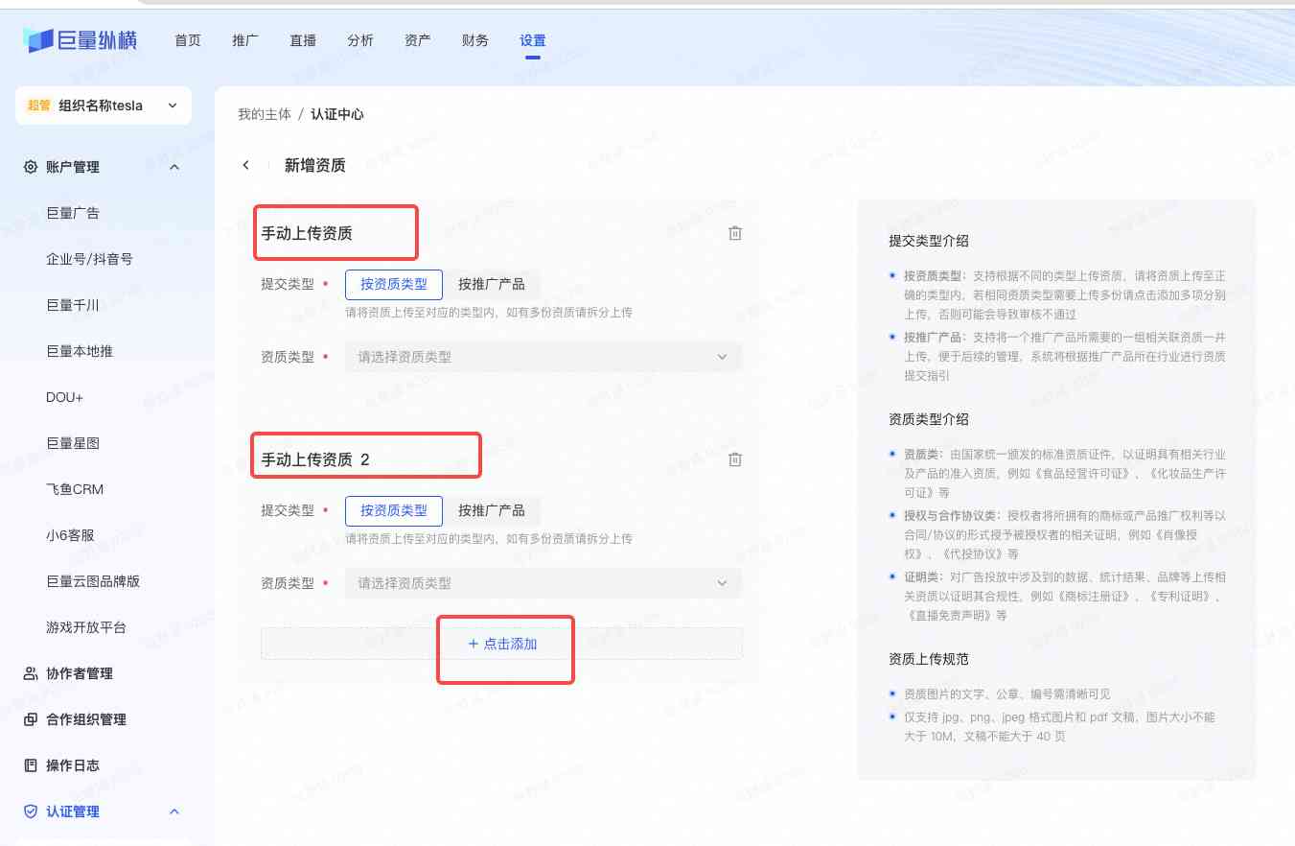This screenshot has width=1295, height=846.
Task: Select 按资质类型 in first upload section
Action: (393, 284)
